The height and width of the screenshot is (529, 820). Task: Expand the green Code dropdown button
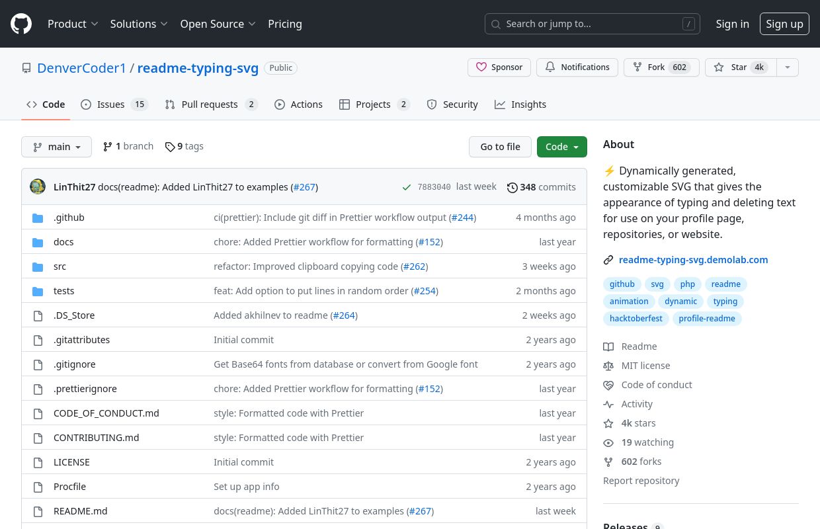click(x=562, y=147)
